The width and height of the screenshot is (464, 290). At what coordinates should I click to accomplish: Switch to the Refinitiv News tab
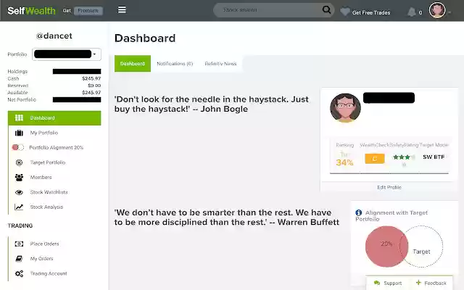click(220, 64)
